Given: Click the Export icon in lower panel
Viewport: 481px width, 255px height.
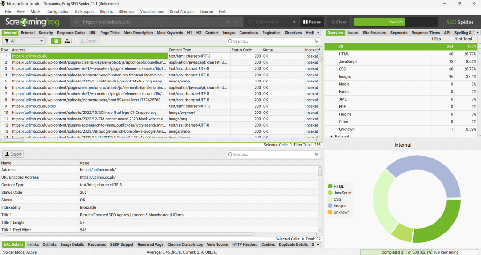Looking at the screenshot, I should click(13, 154).
